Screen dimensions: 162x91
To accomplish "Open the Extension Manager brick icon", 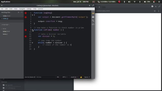I will [93, 17].
